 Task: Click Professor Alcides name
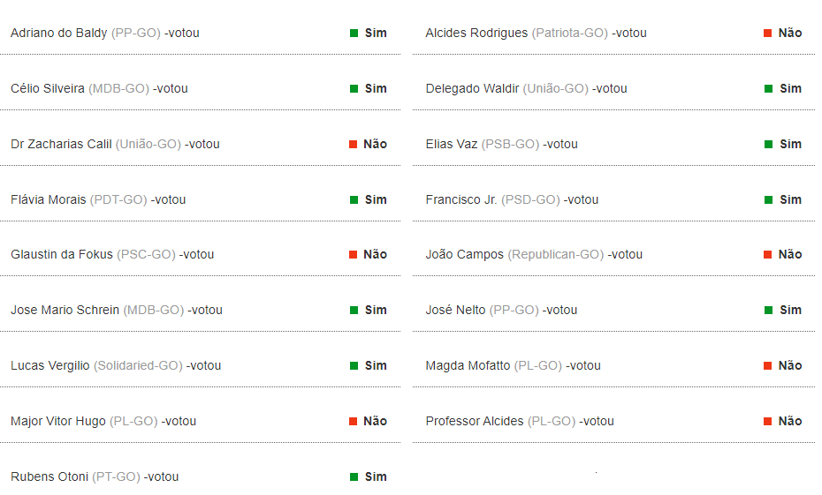[474, 421]
